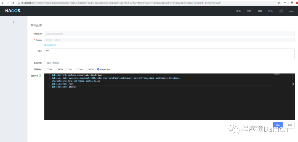Image resolution: width=298 pixels, height=142 pixels.
Task: Click line jdbc.driverClassName=com.mysql.jdbc.Driver
Action: [77, 75]
